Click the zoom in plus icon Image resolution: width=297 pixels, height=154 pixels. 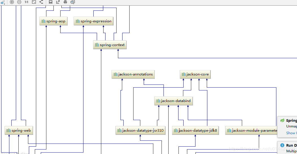[x=12, y=2]
